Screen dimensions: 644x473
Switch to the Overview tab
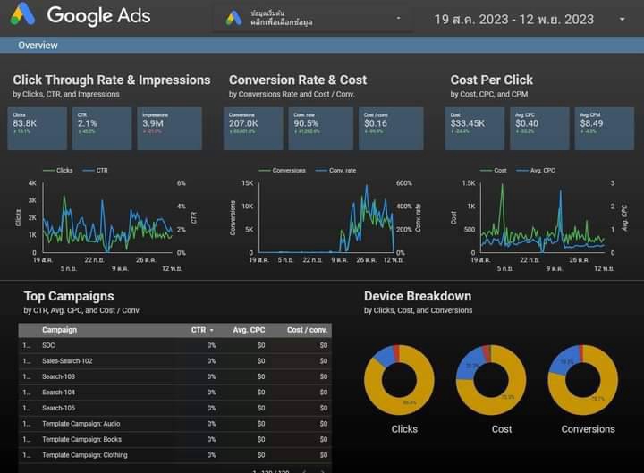[38, 46]
